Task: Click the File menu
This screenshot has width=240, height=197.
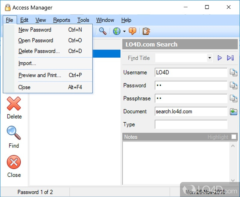Action: pyautogui.click(x=10, y=20)
